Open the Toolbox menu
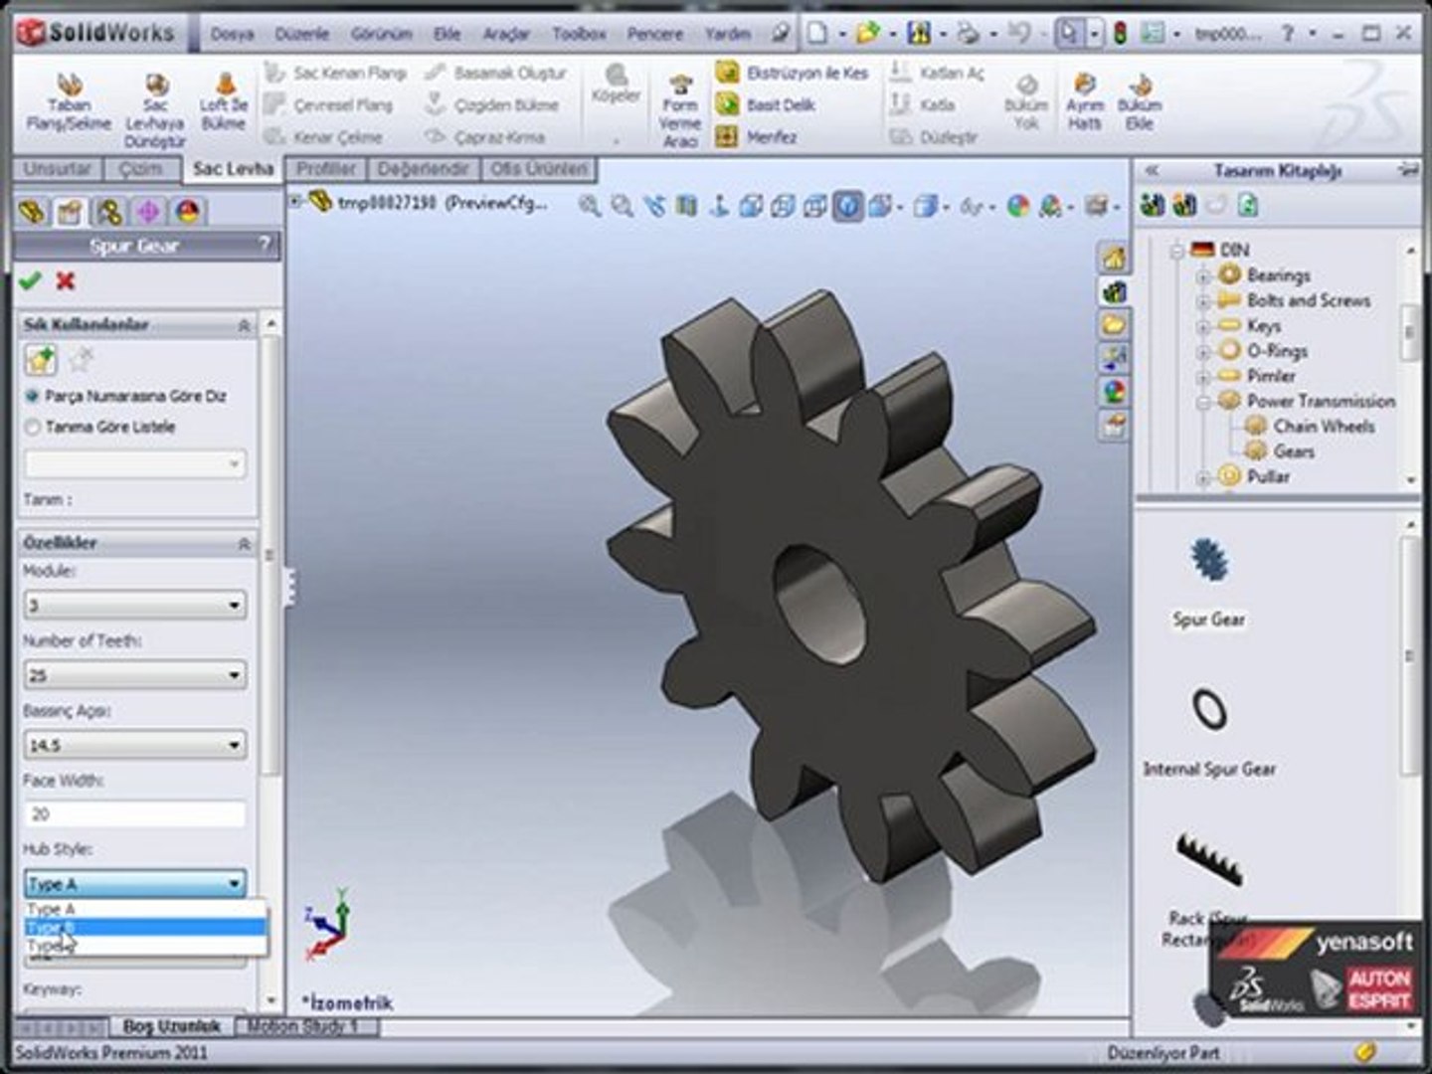1432x1074 pixels. point(579,34)
